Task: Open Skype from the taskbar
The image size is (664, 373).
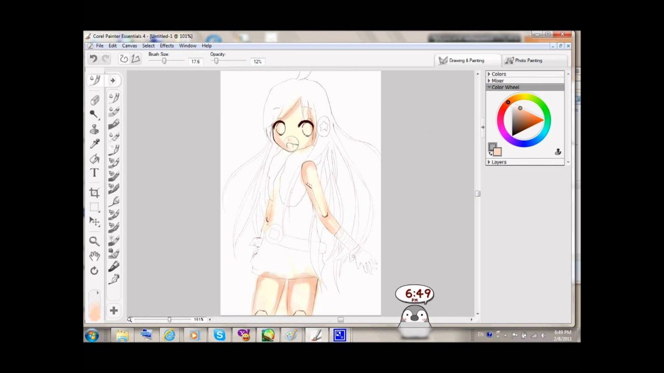Action: click(x=219, y=336)
